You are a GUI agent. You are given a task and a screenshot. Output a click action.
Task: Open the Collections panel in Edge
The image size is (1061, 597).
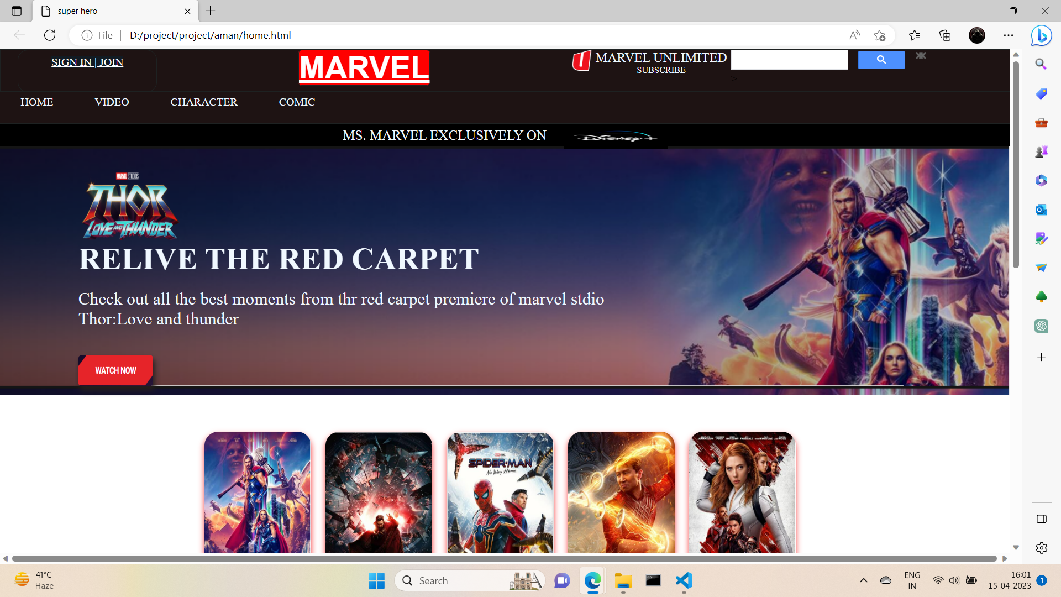tap(945, 35)
